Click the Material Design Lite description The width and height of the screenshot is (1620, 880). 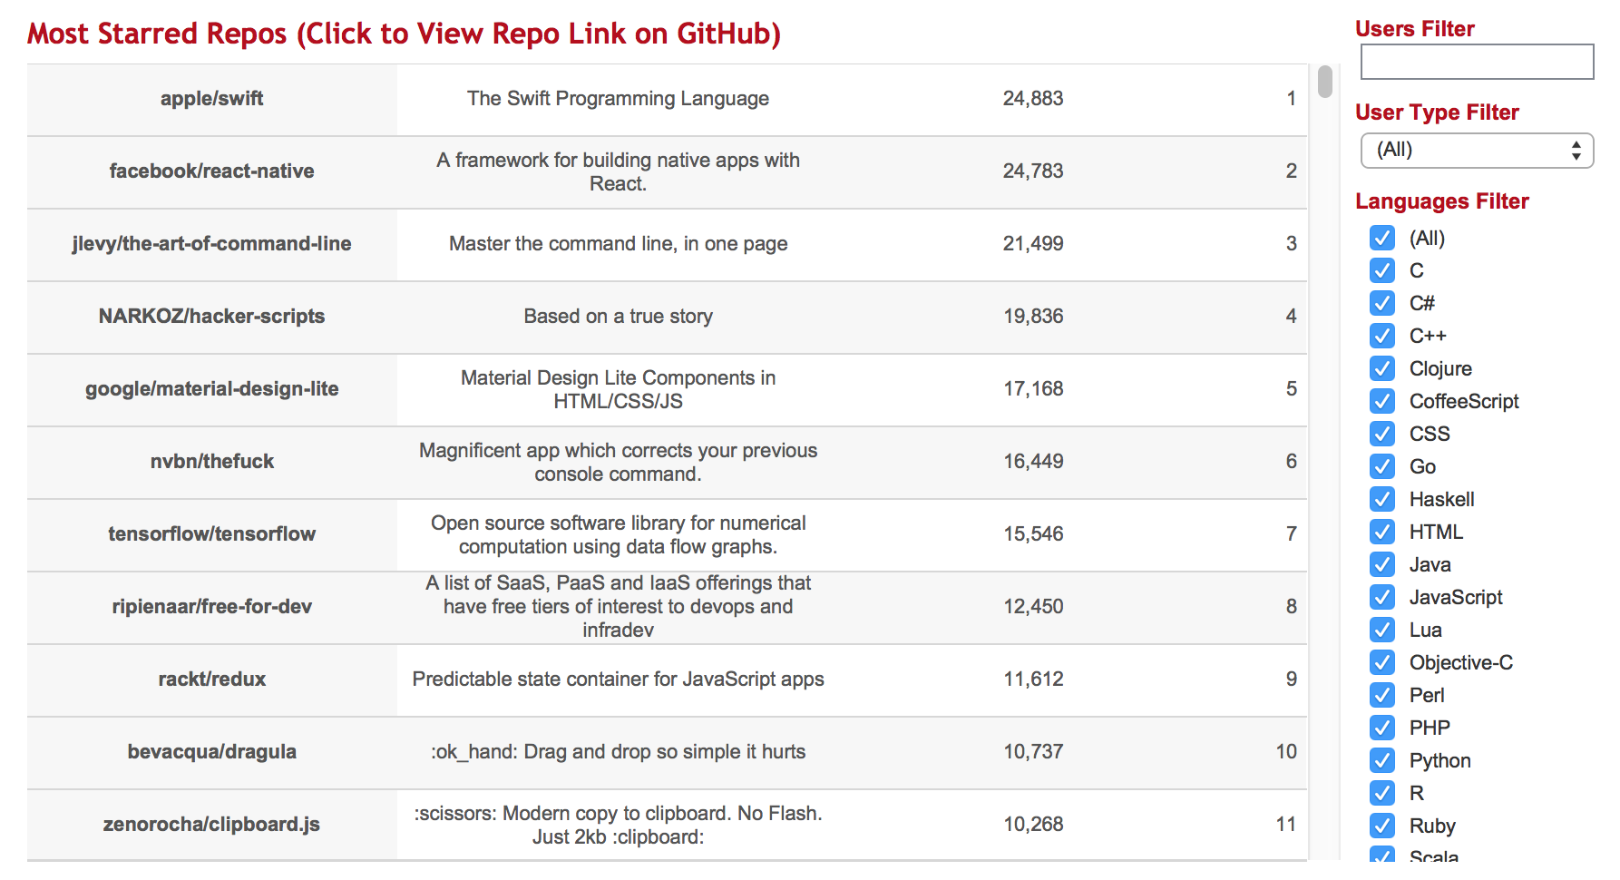tap(618, 389)
